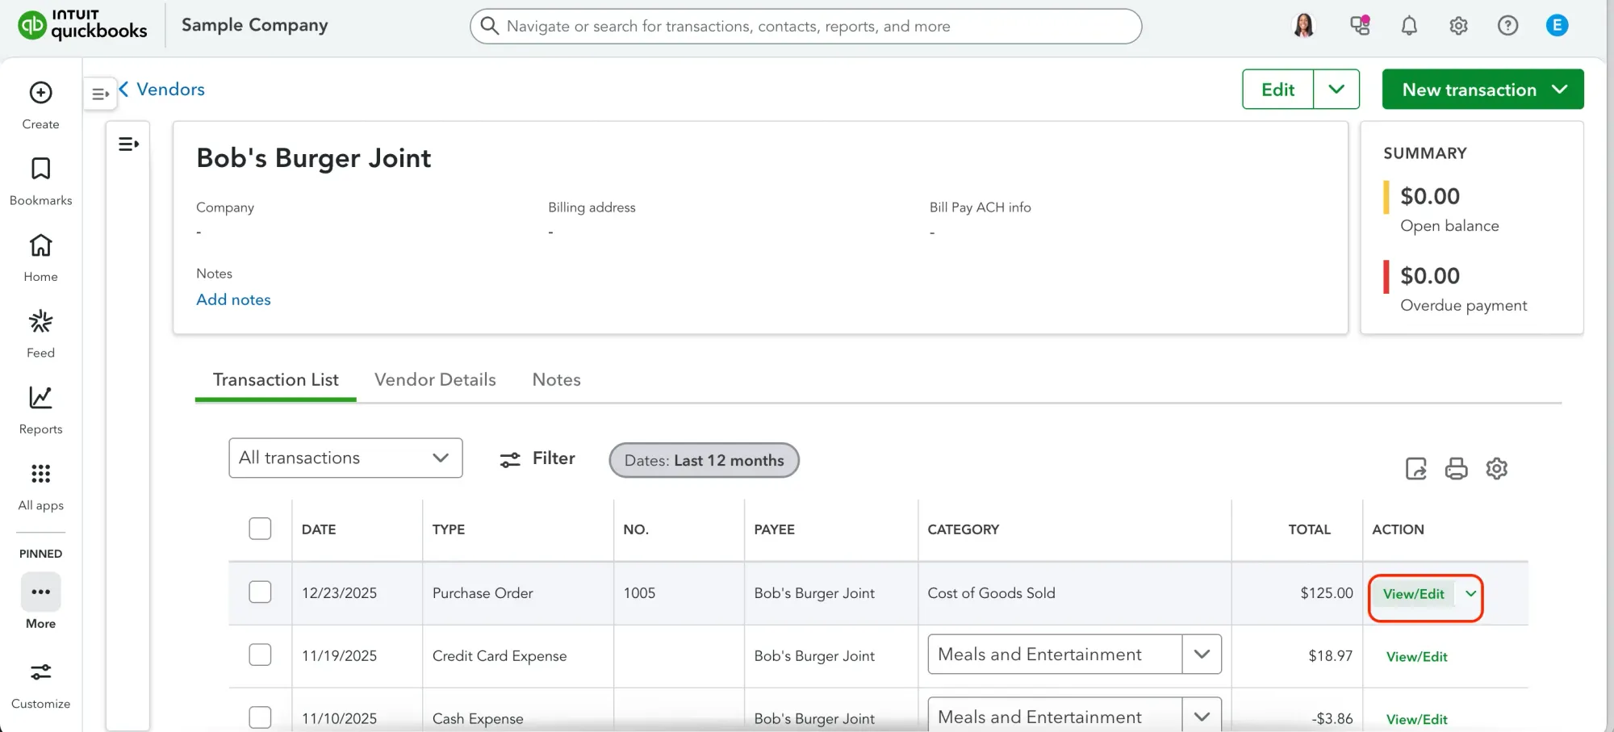Switch to the Vendor Details tab
The image size is (1614, 732).
[x=434, y=379]
